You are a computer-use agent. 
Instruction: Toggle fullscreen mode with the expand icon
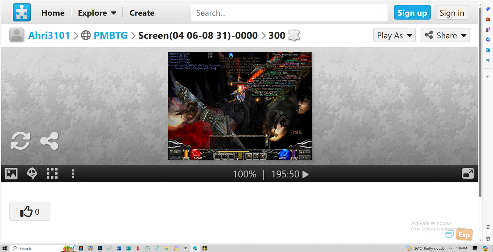click(468, 174)
